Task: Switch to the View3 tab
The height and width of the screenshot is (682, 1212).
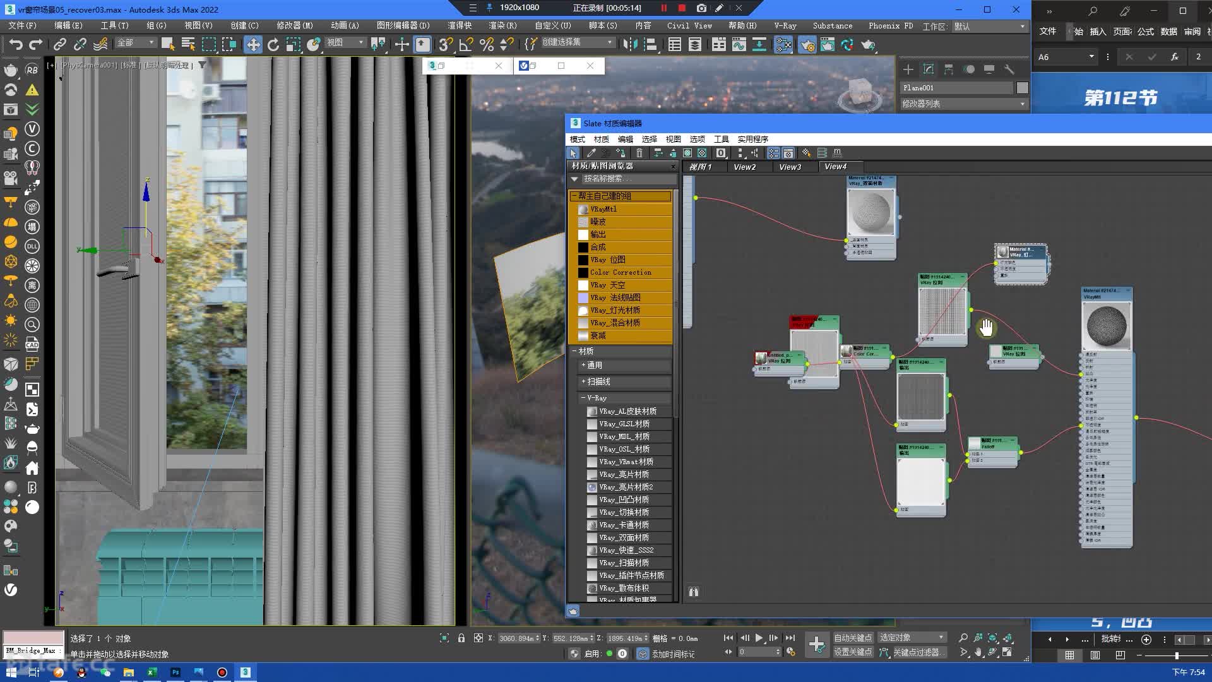Action: point(790,167)
